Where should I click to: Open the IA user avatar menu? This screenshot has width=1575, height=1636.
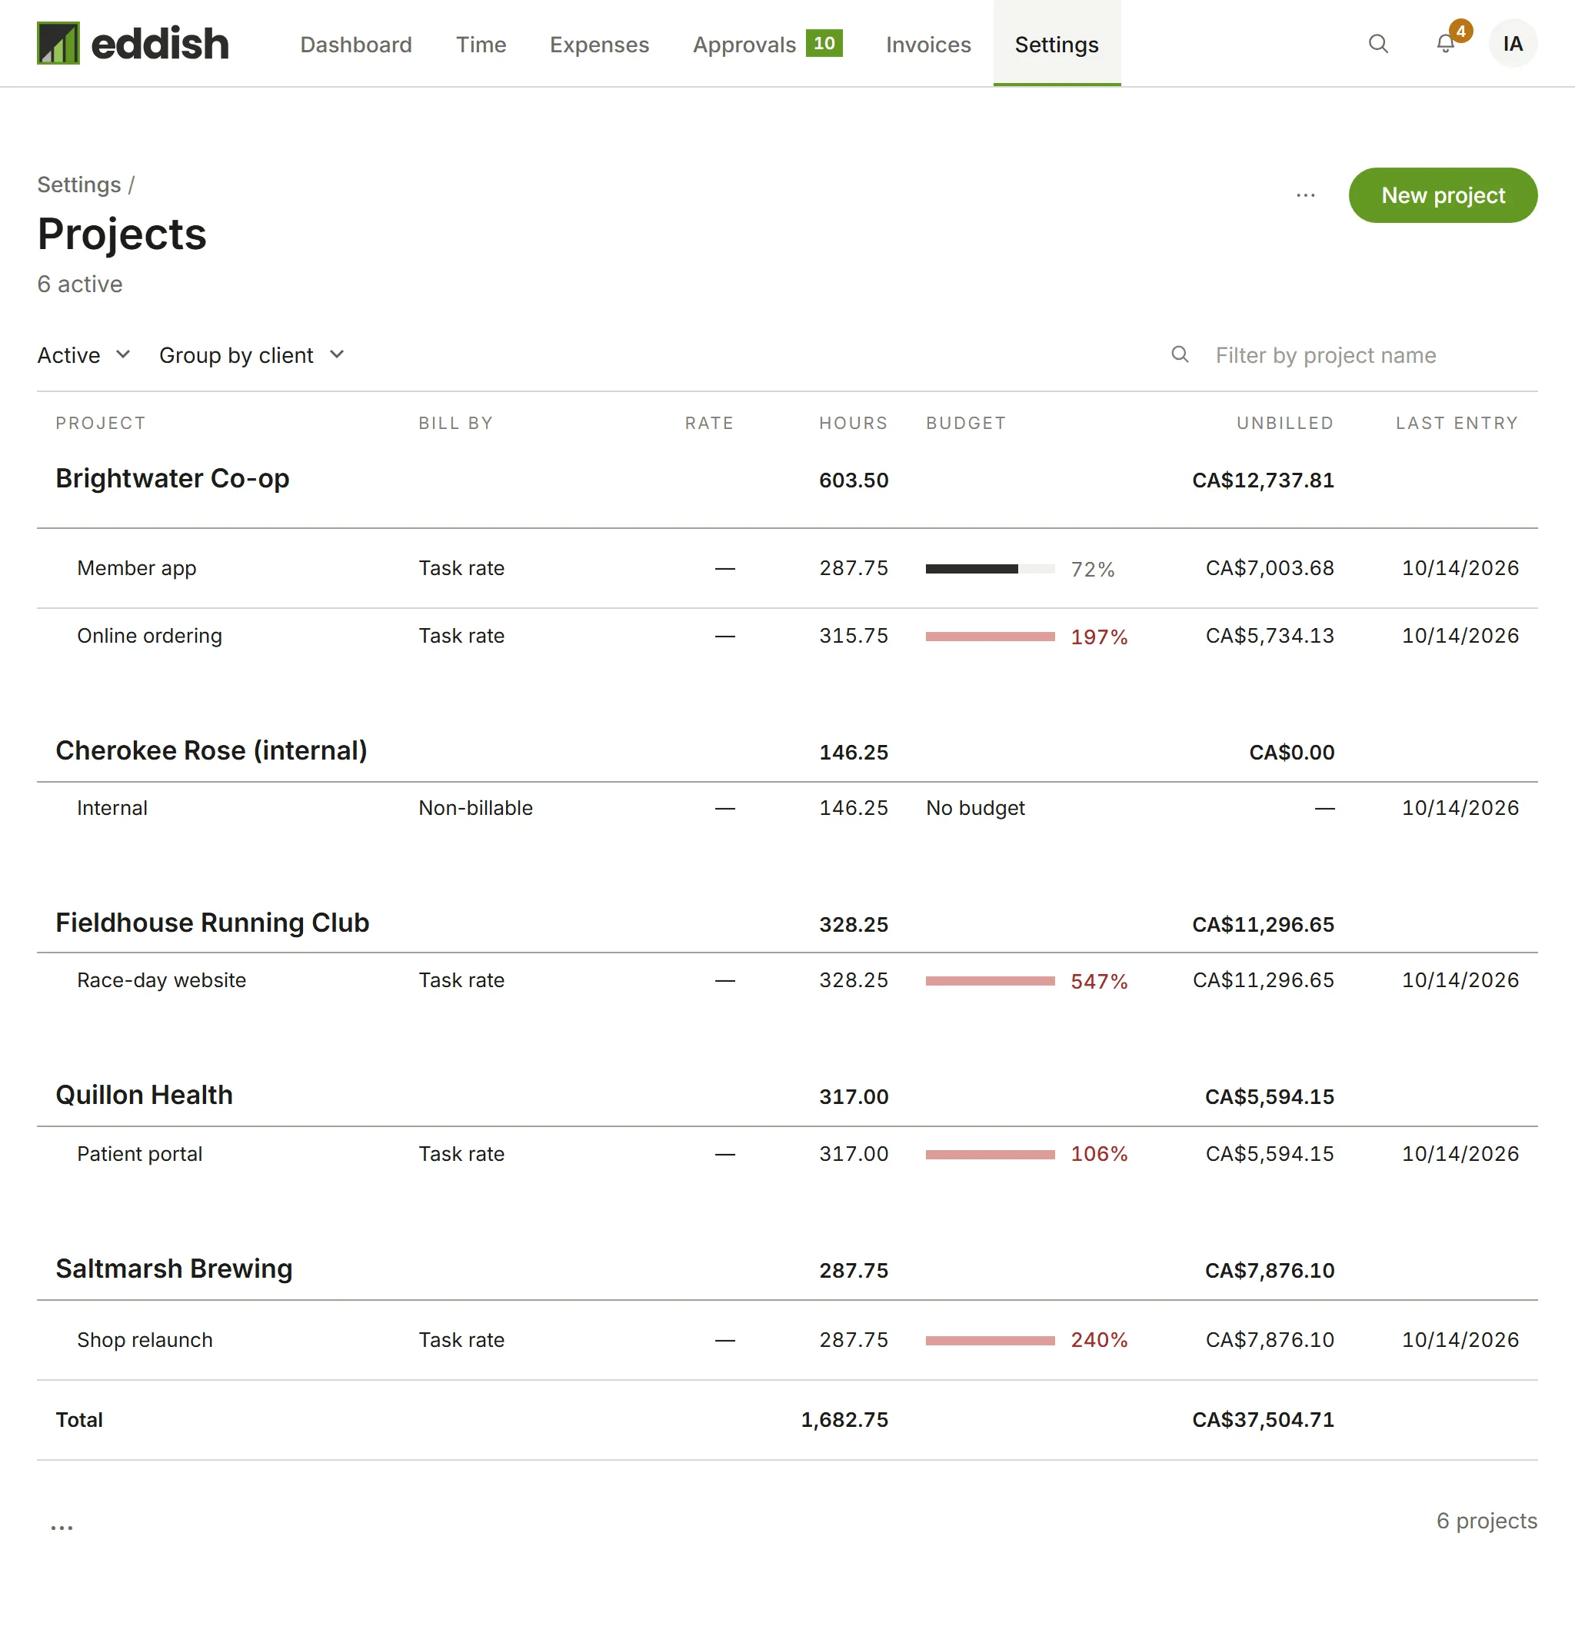coord(1513,43)
